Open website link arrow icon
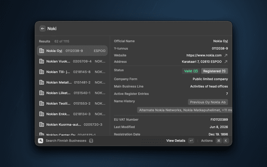The width and height of the screenshot is (267, 167). tap(226, 55)
